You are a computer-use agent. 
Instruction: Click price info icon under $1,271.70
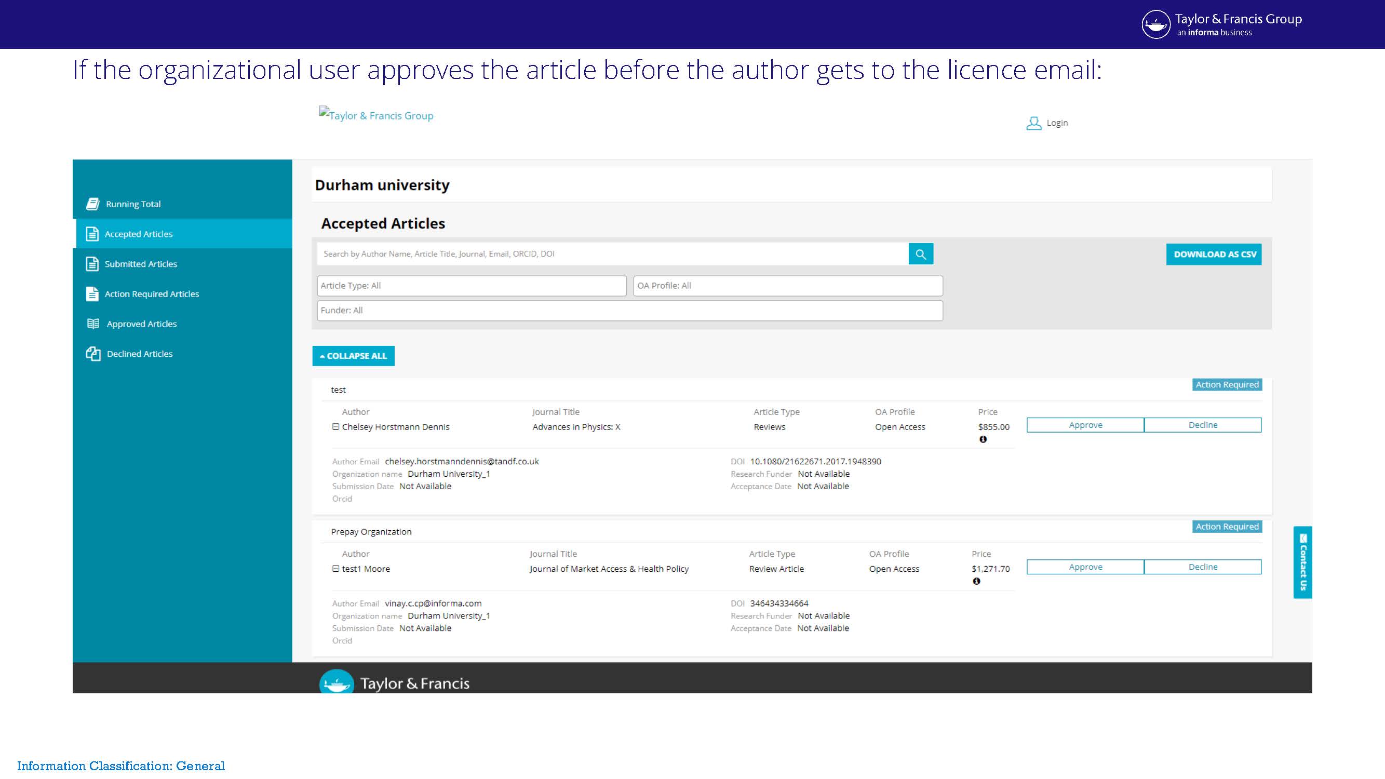pos(976,581)
